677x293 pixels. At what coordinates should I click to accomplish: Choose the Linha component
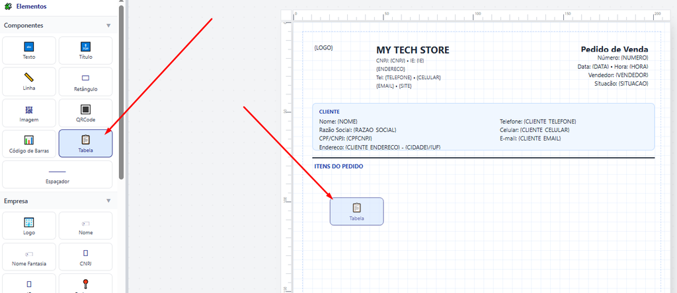(29, 81)
